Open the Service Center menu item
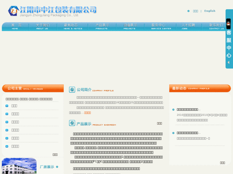 pyautogui.click(x=161, y=26)
